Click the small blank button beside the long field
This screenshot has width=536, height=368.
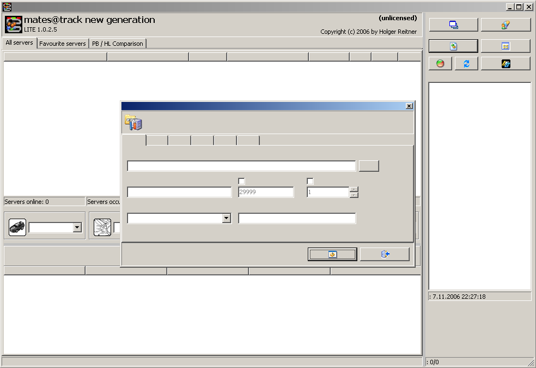369,166
